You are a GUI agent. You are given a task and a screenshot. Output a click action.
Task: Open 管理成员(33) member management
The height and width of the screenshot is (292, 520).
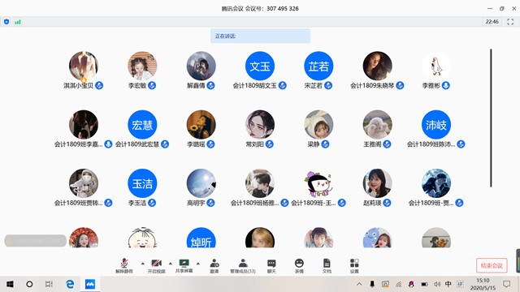click(x=243, y=266)
